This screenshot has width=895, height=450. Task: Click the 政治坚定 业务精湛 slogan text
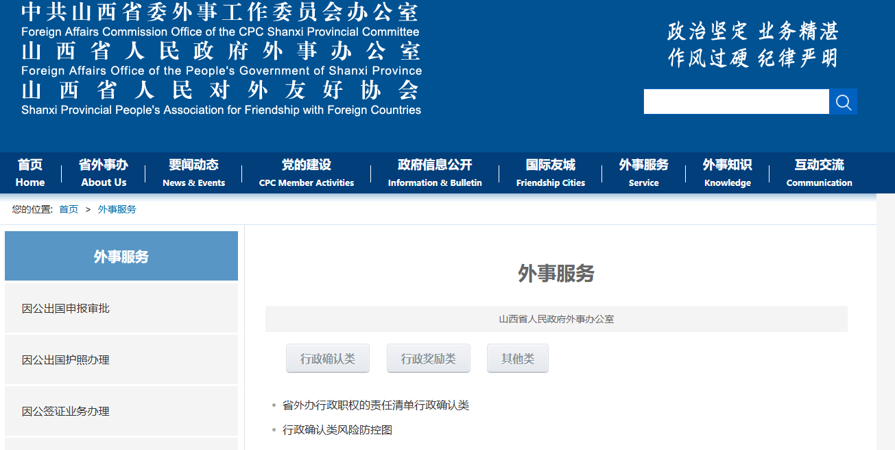point(753,31)
